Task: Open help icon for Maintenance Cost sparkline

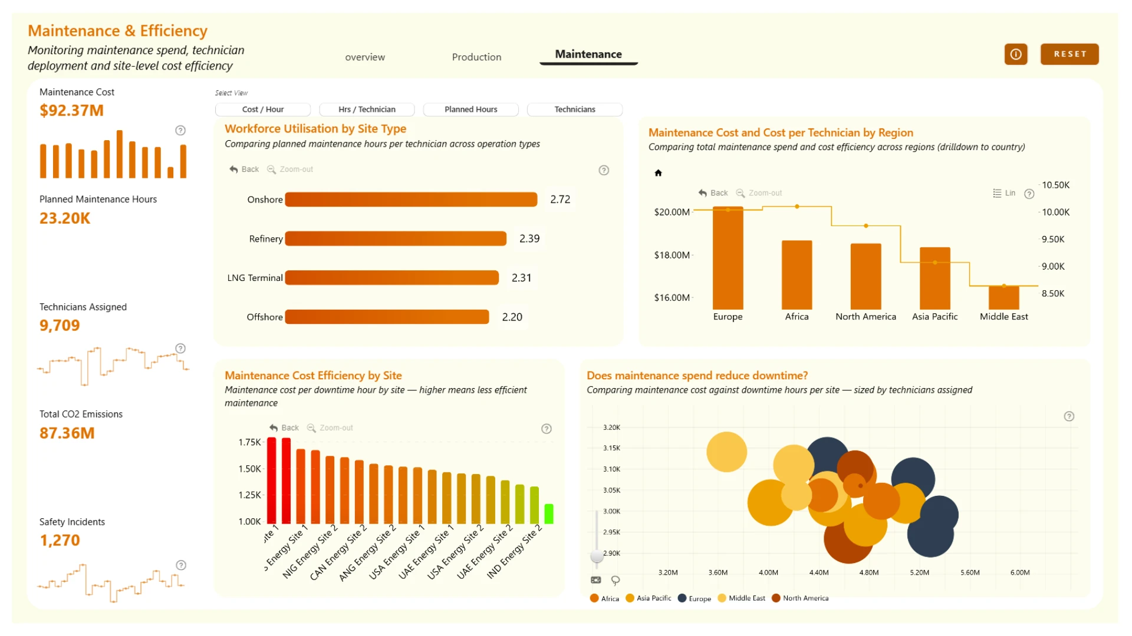Action: coord(180,130)
